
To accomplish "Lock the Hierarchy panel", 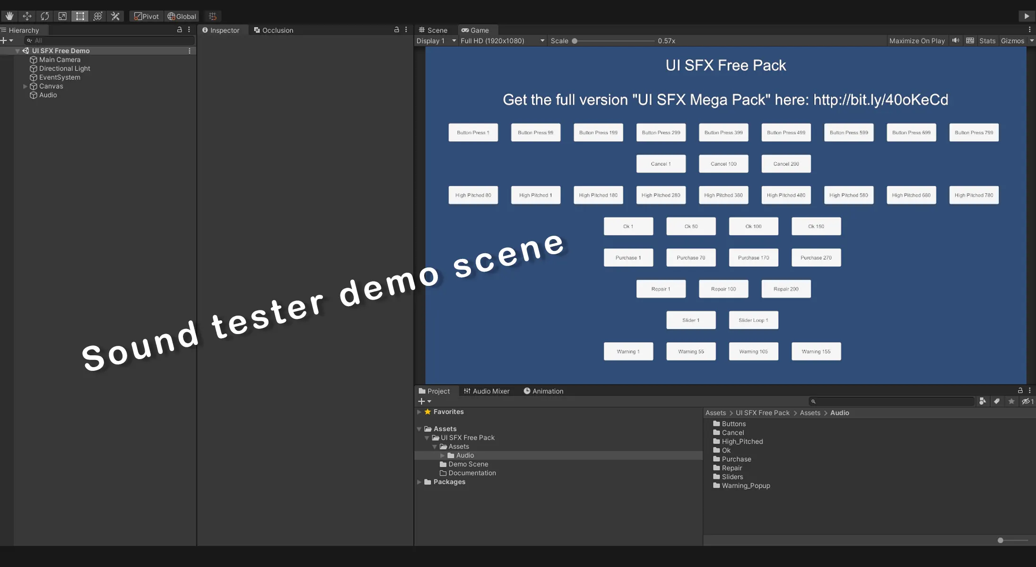I will coord(179,29).
